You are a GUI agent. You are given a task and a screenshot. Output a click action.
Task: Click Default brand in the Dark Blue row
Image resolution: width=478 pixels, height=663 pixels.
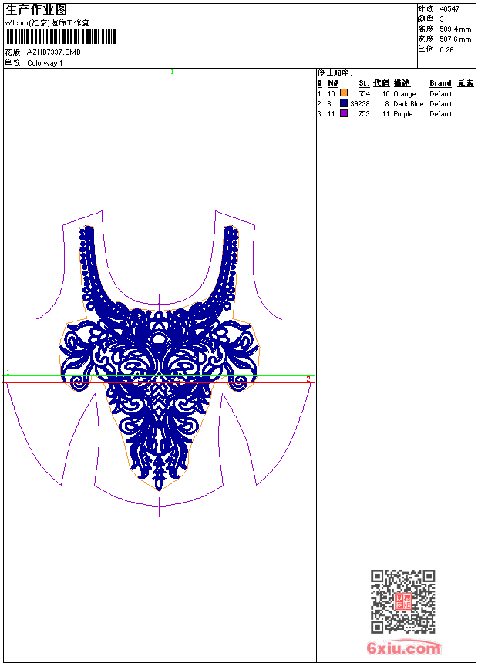[x=441, y=103]
